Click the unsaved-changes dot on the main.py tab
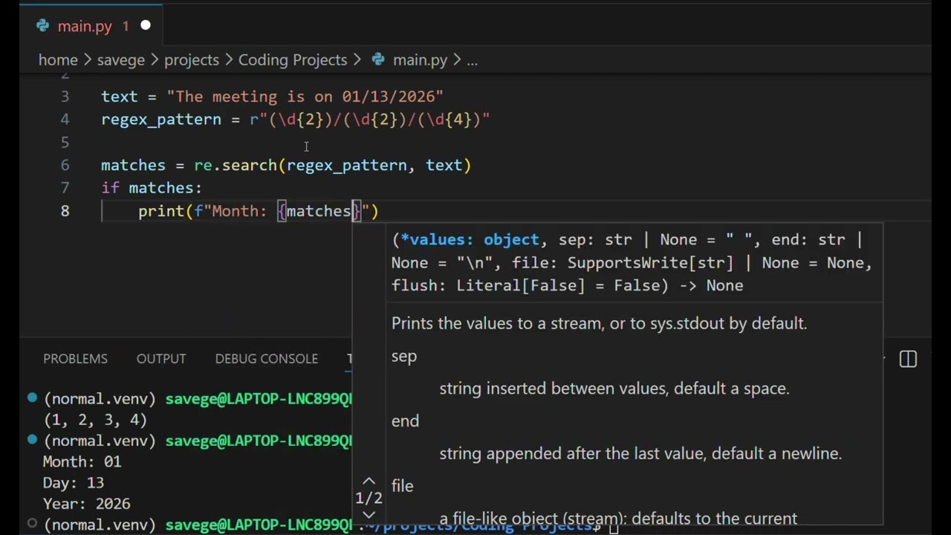The image size is (951, 535). [x=146, y=26]
